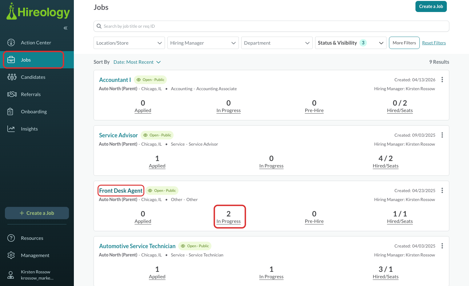Open the Front Desk Agent job title
This screenshot has height=286, width=469.
click(x=121, y=191)
